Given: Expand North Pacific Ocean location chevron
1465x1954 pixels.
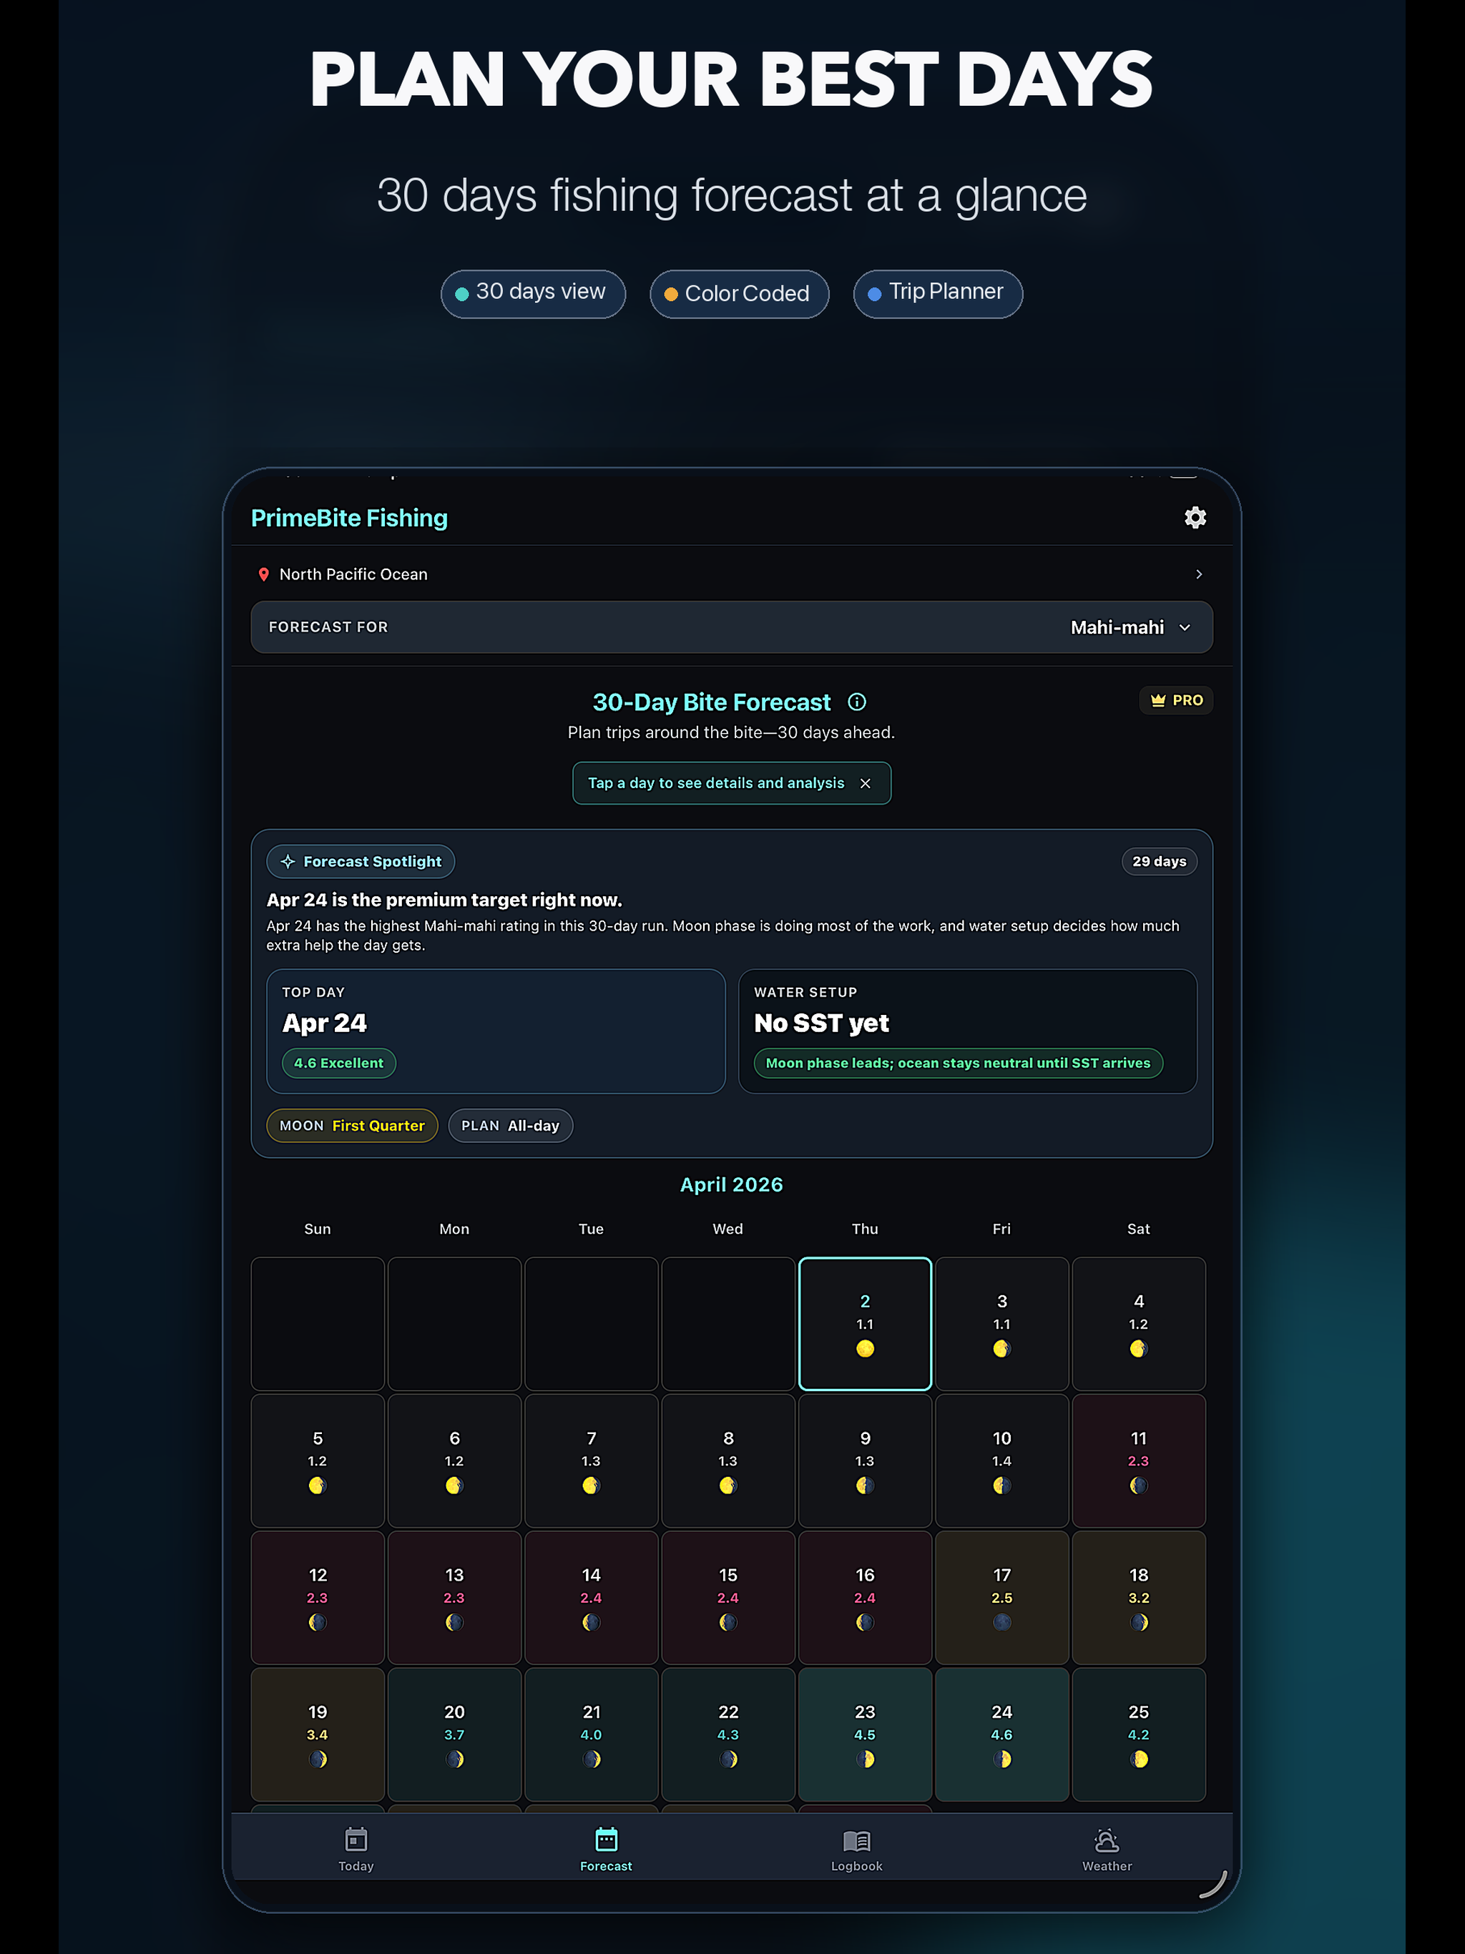Looking at the screenshot, I should pos(1198,574).
